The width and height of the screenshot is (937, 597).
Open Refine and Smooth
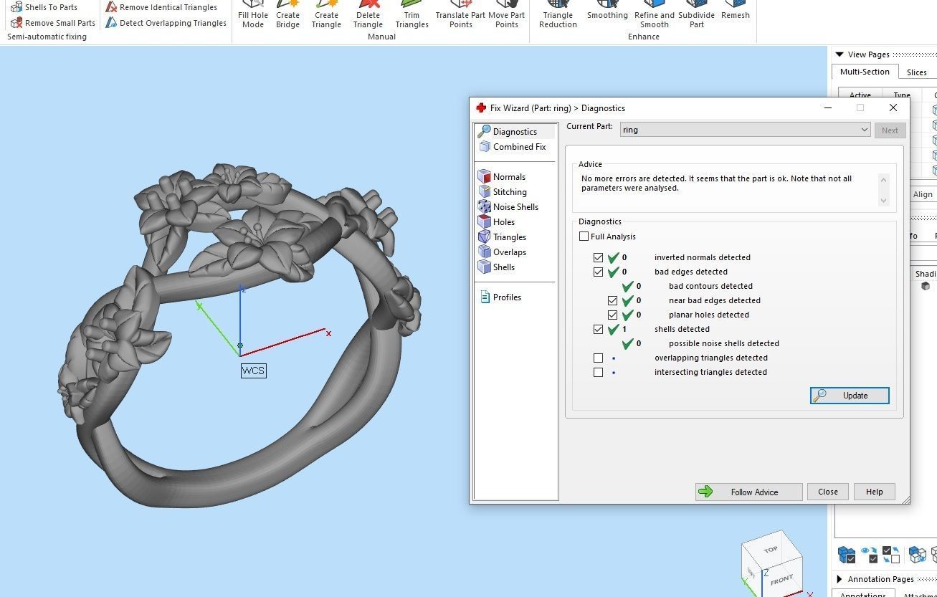tap(655, 14)
